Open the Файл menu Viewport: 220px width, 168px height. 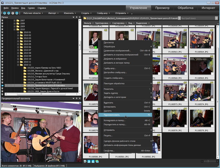tap(6, 8)
